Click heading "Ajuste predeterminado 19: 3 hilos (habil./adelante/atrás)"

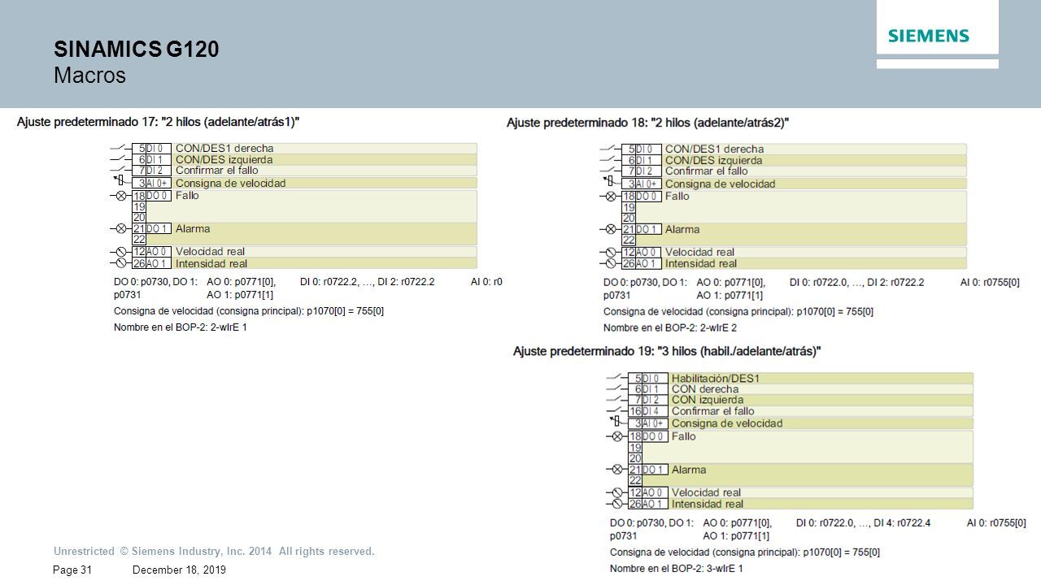click(x=667, y=351)
